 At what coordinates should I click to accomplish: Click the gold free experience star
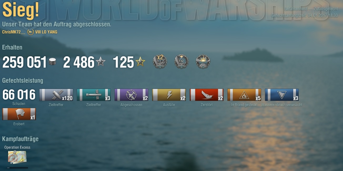140,62
